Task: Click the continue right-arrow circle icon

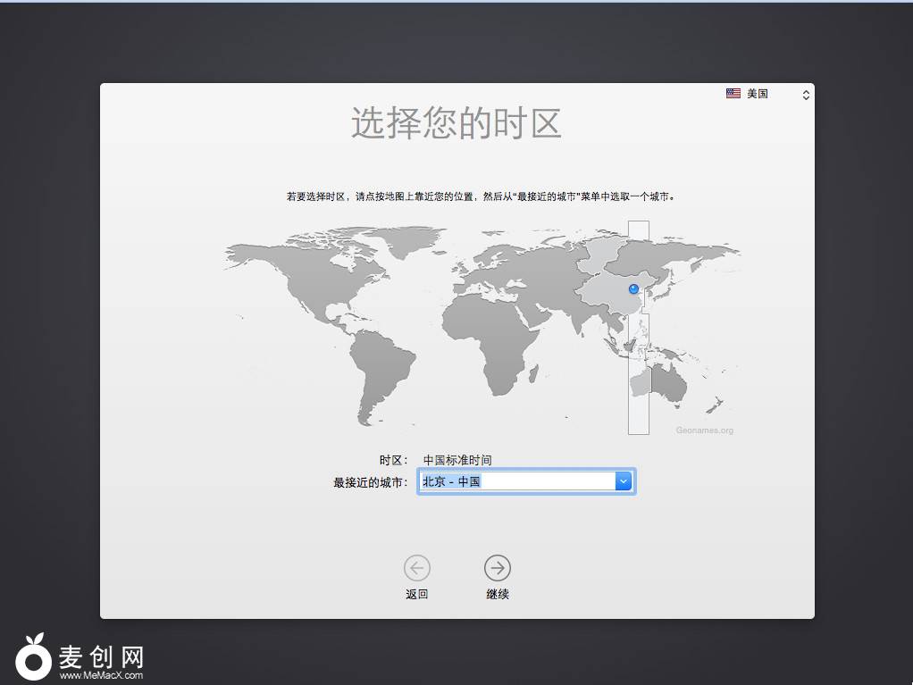Action: coord(497,567)
